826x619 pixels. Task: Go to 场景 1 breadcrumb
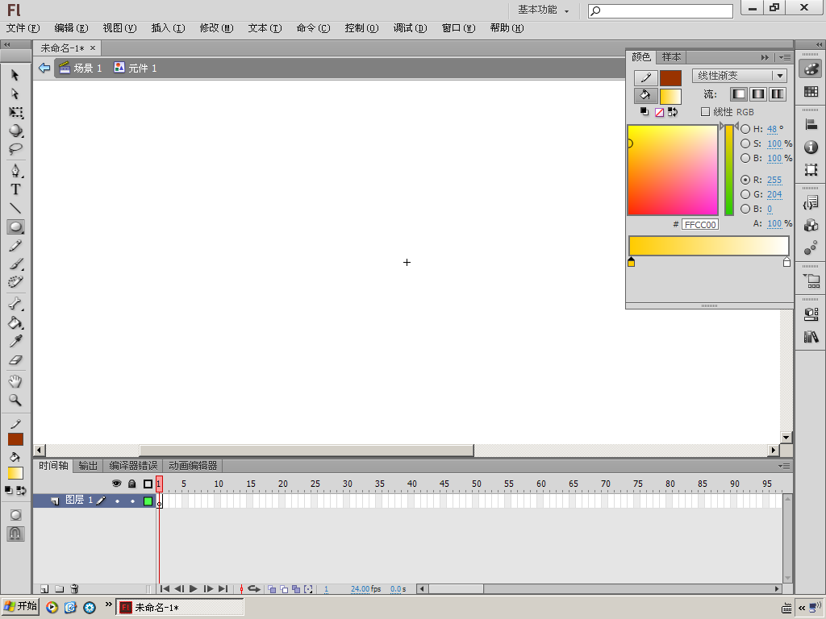(x=81, y=68)
